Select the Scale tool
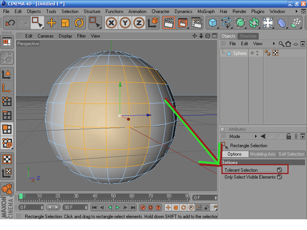The width and height of the screenshot is (307, 230). click(65, 23)
